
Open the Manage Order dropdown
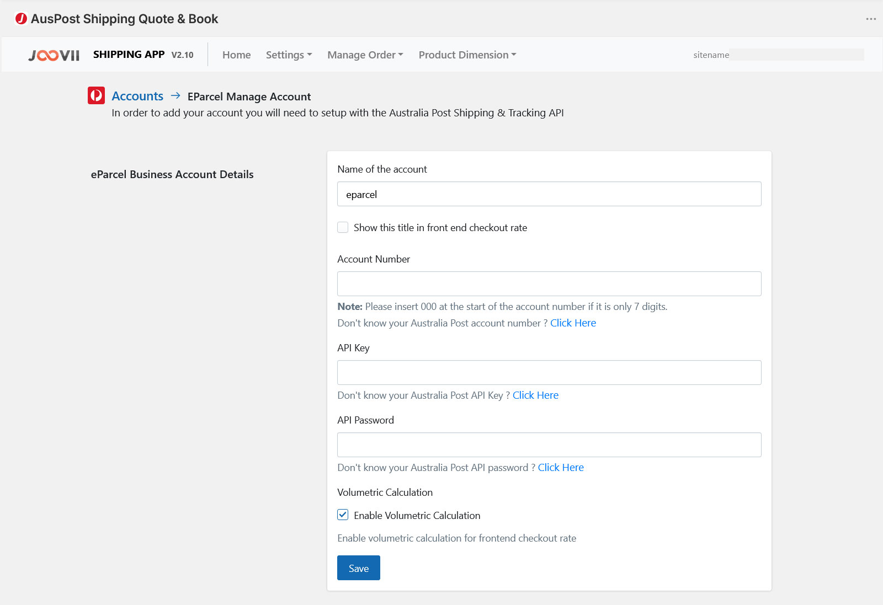pos(365,55)
